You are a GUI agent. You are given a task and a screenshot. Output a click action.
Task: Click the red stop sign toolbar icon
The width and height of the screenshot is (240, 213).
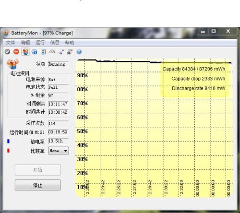(x=16, y=52)
